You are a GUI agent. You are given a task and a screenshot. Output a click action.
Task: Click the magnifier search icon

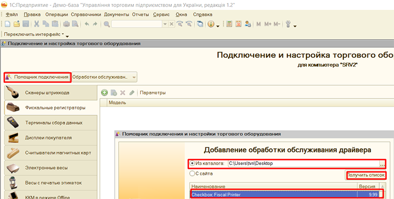click(106, 24)
